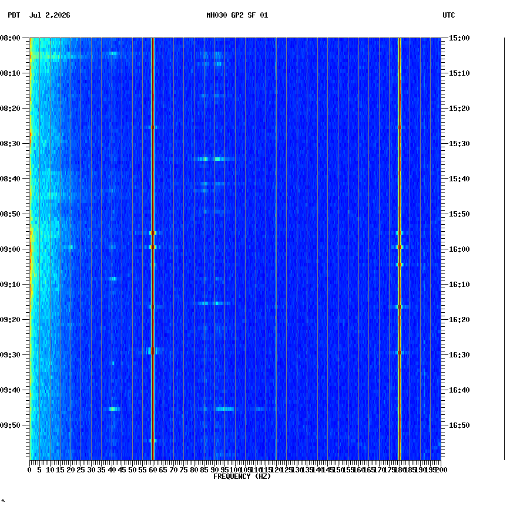
Task: Click the PDT timezone label
Action: point(14,15)
